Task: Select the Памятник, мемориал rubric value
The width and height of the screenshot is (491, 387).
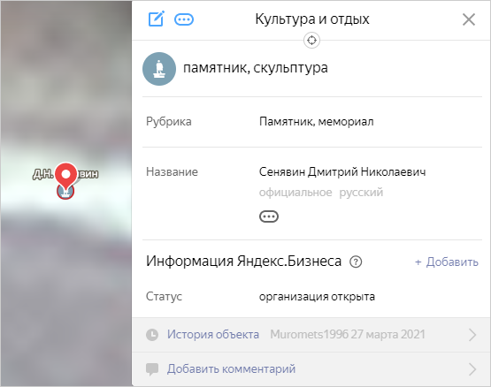Action: (316, 121)
